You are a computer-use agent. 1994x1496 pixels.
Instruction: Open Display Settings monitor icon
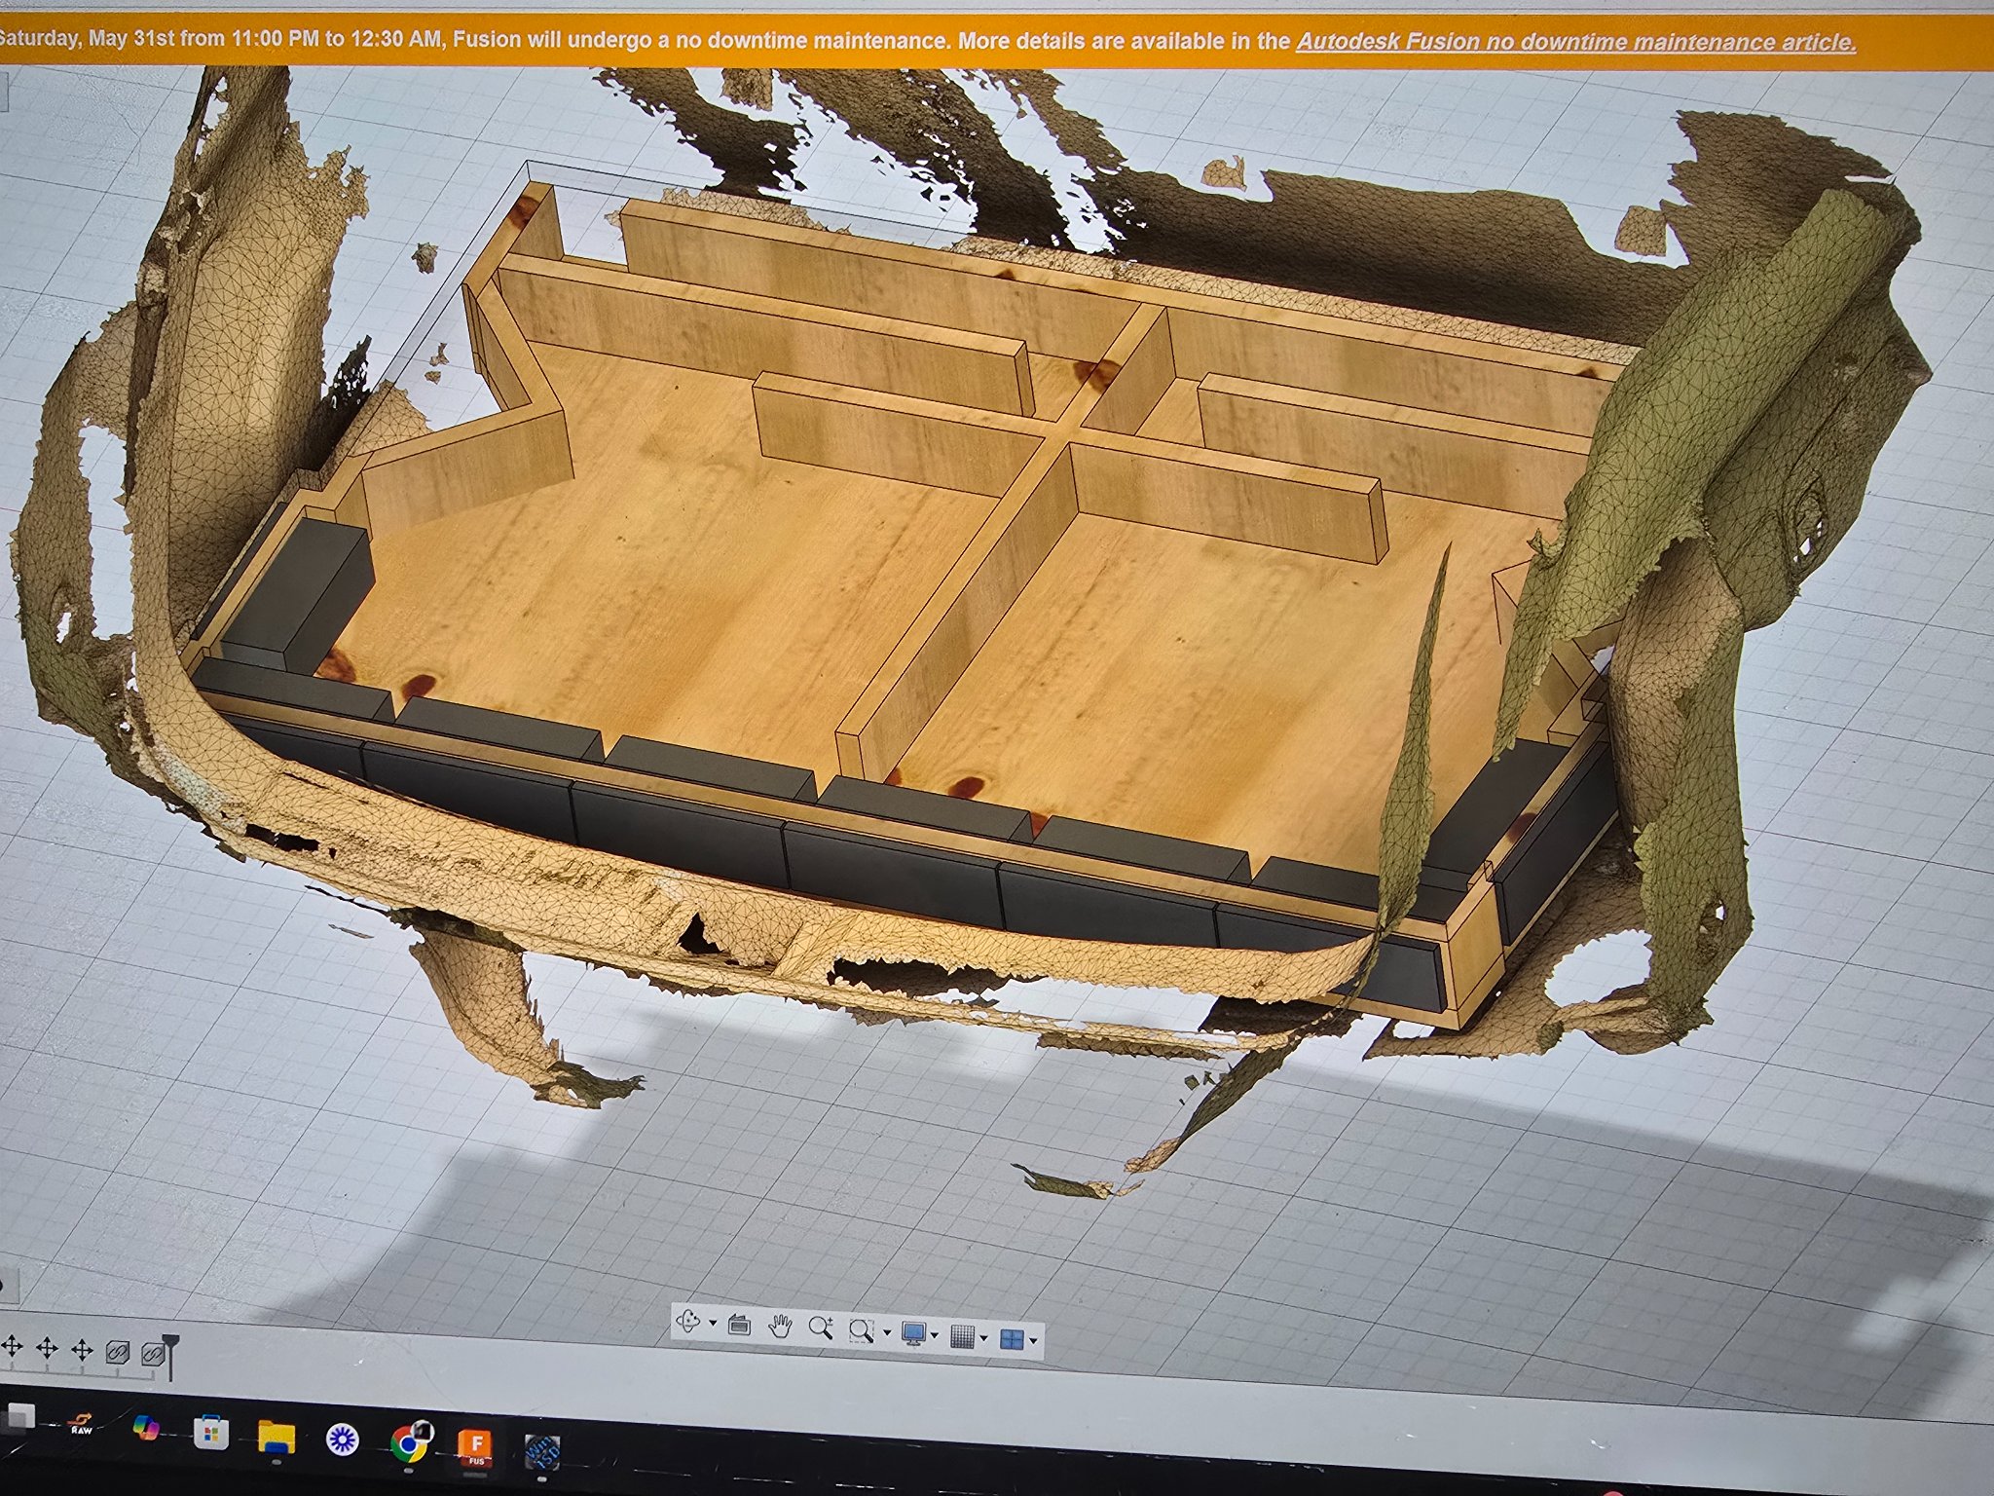point(913,1332)
